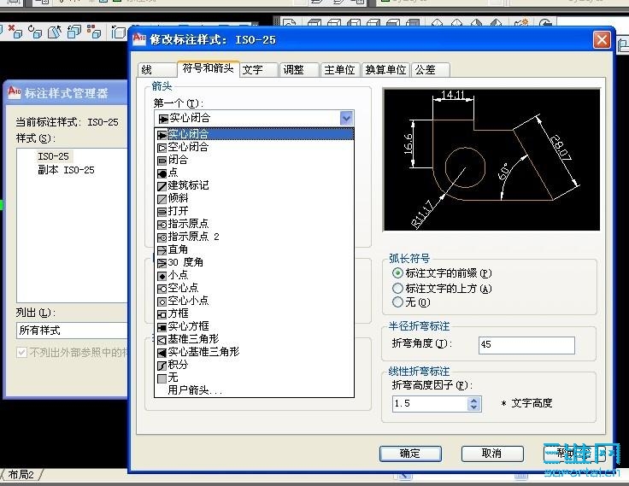Select 基准三角形 arrowhead option
The width and height of the screenshot is (629, 486).
254,340
